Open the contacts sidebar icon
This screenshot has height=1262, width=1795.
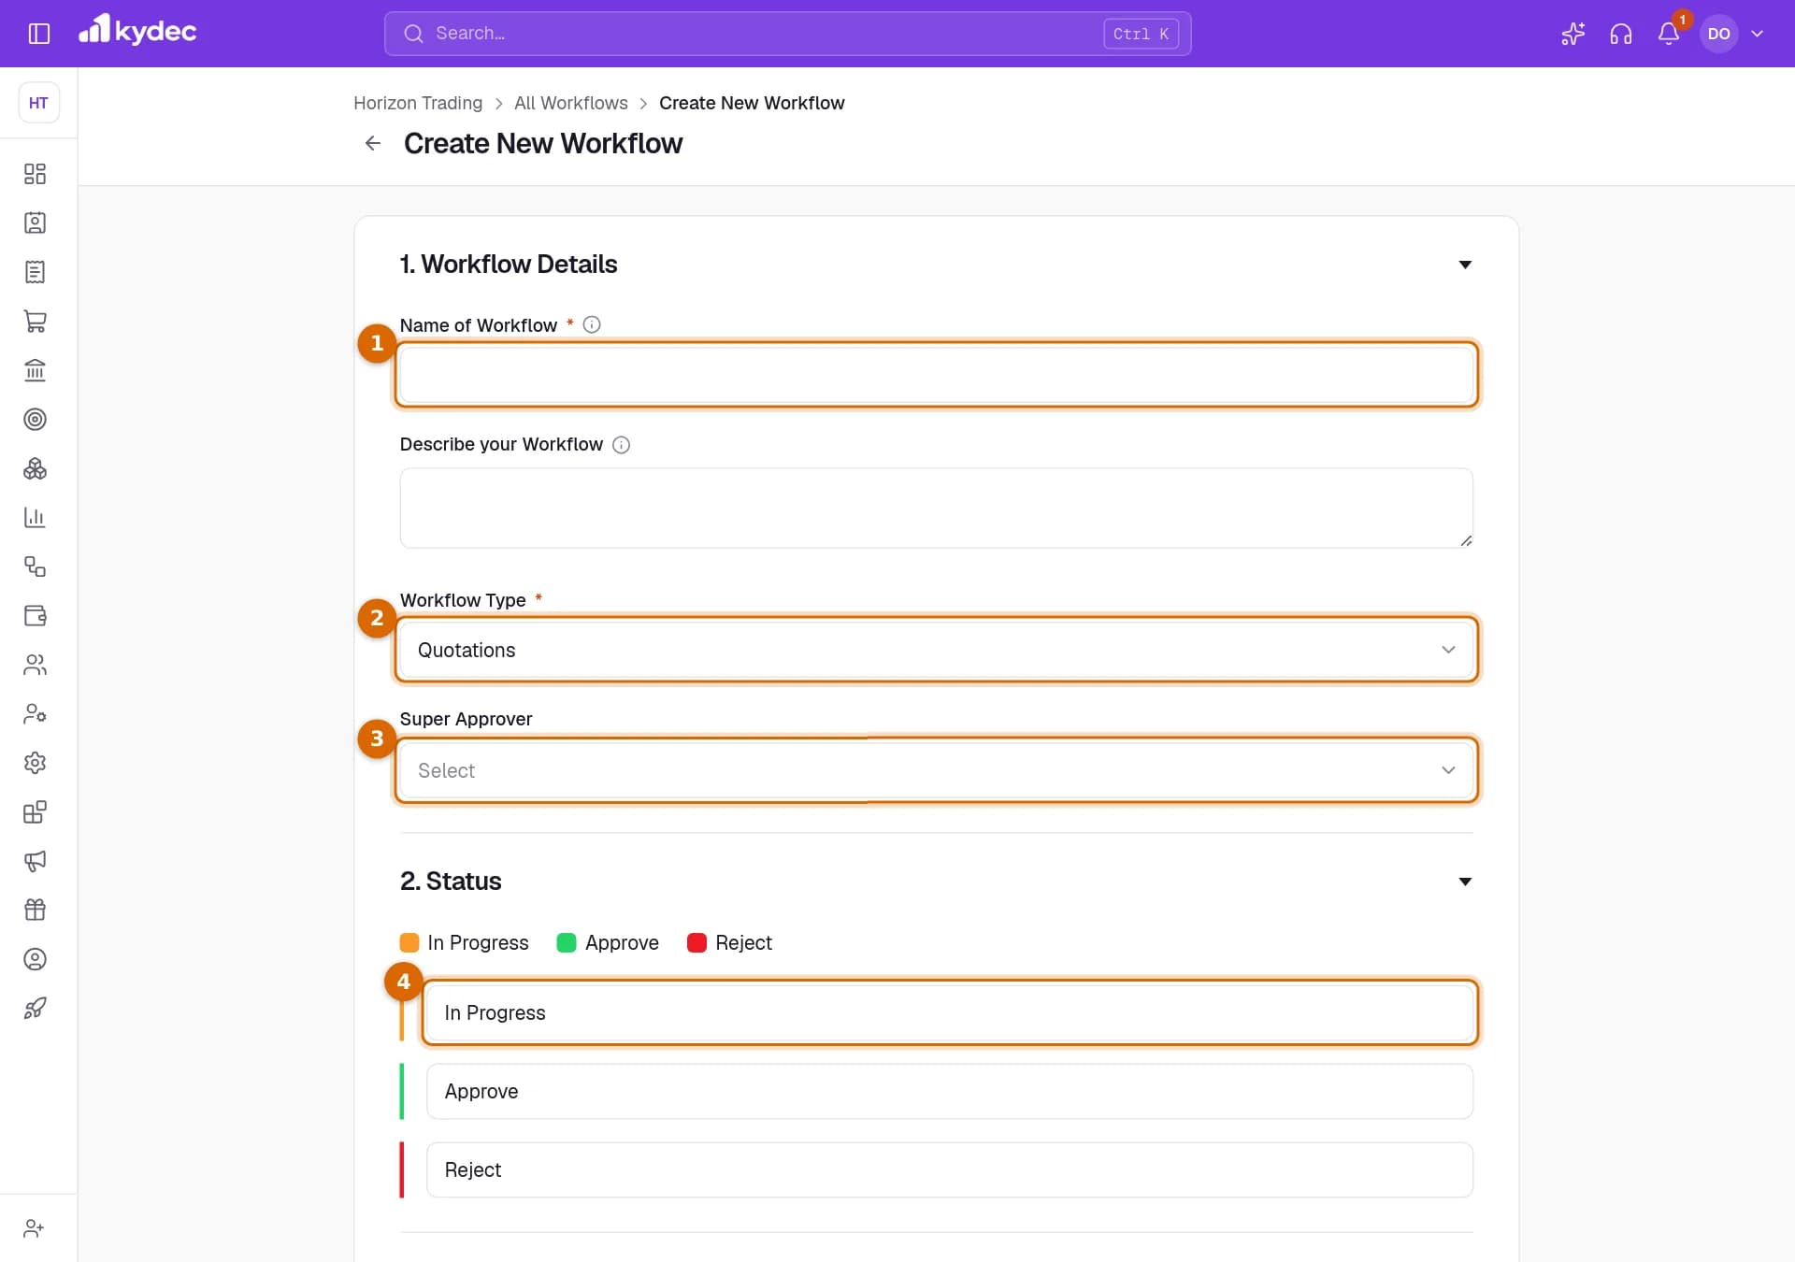point(35,222)
